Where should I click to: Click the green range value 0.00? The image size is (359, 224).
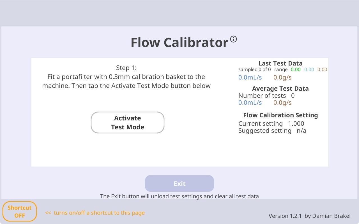click(296, 69)
